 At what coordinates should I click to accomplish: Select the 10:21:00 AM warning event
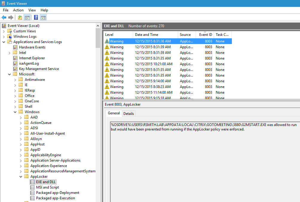(x=153, y=64)
